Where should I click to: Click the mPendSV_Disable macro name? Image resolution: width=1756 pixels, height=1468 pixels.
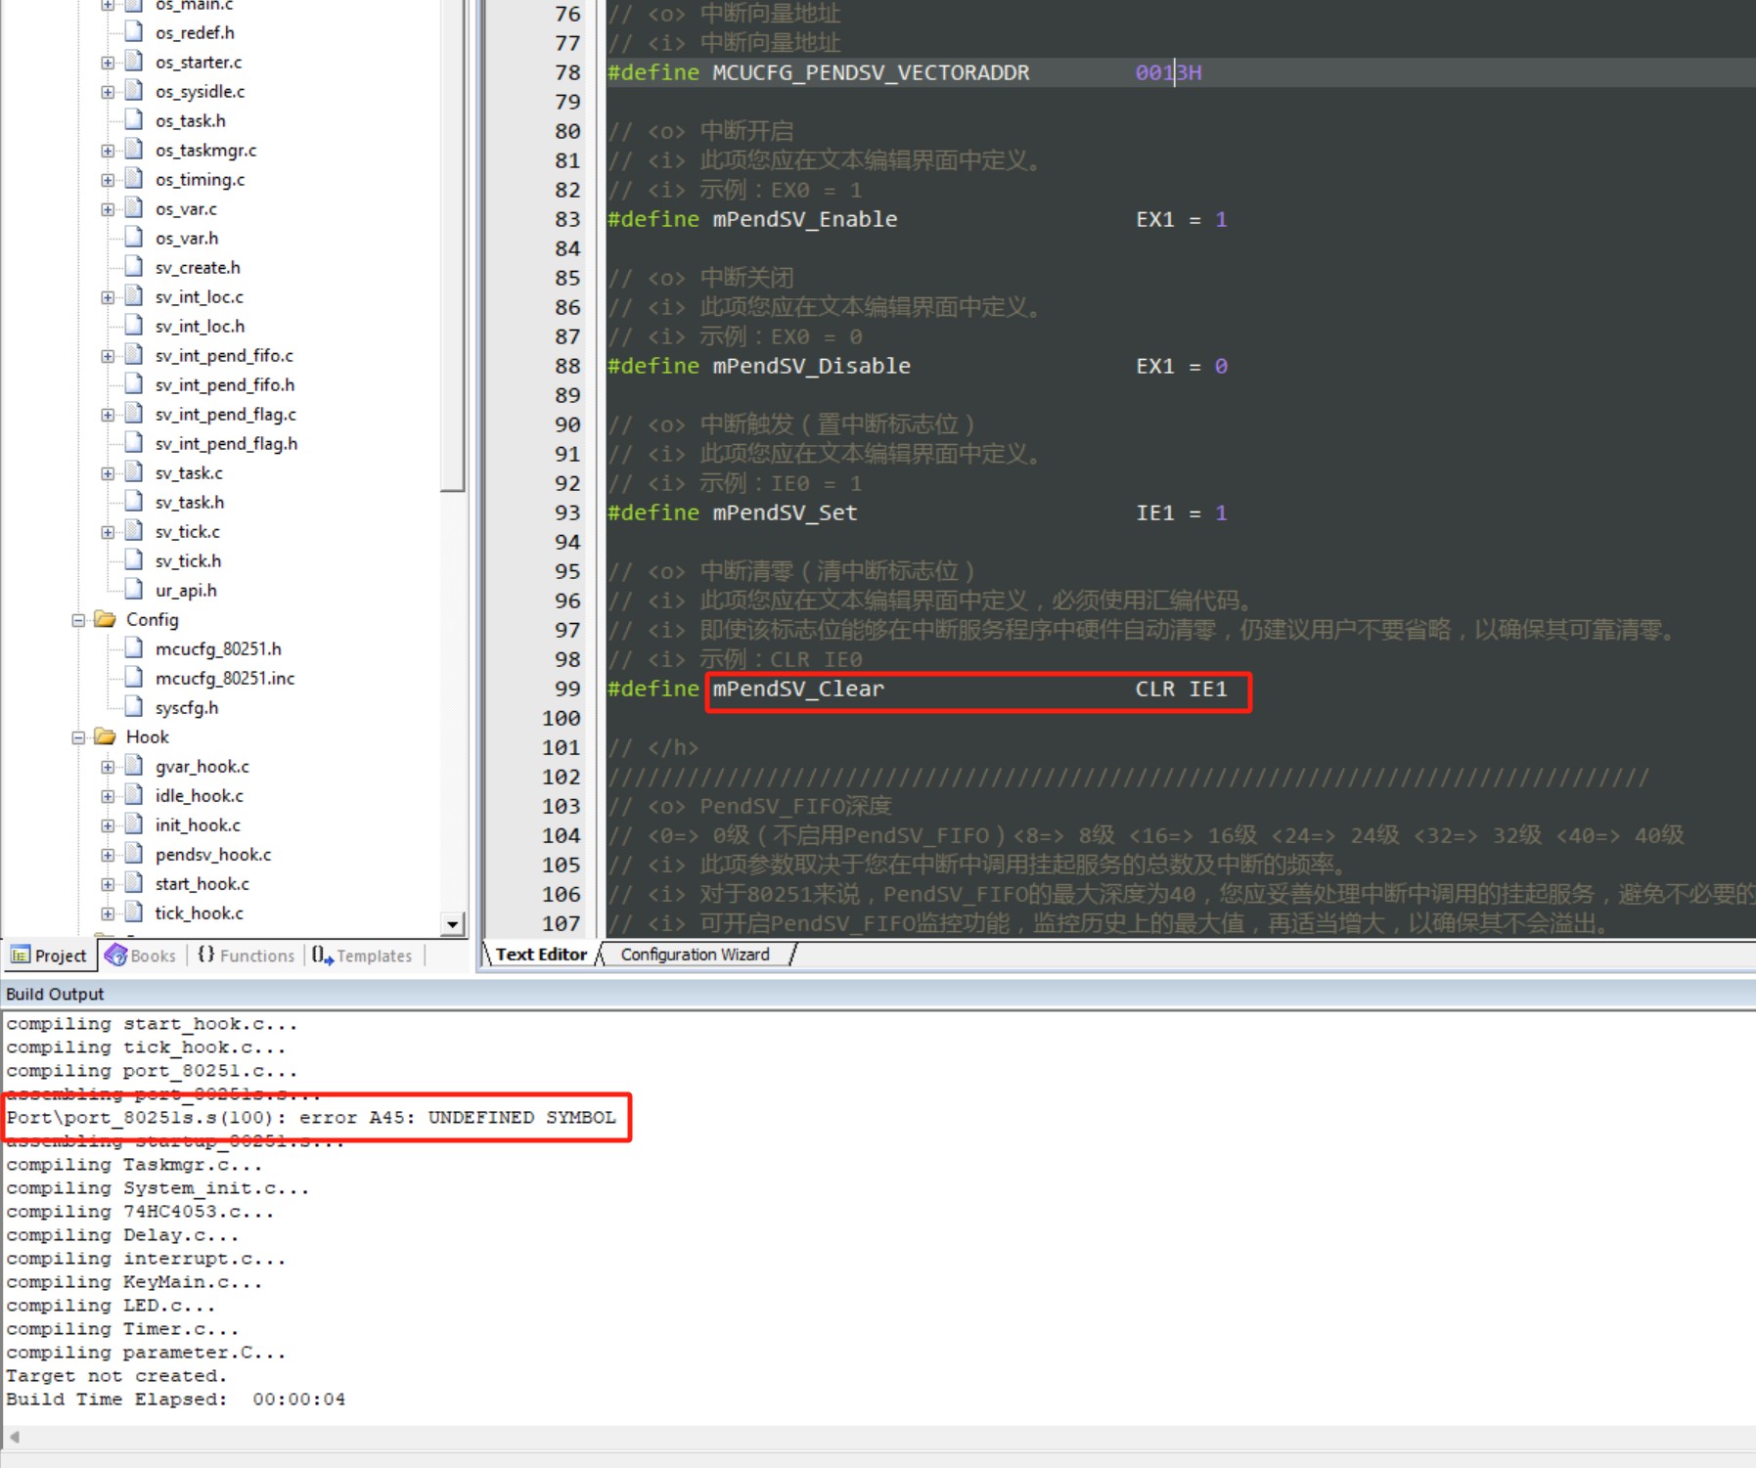click(x=811, y=366)
